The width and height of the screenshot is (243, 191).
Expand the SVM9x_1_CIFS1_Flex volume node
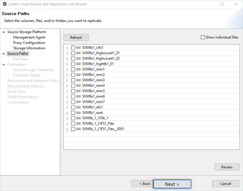(x=67, y=124)
